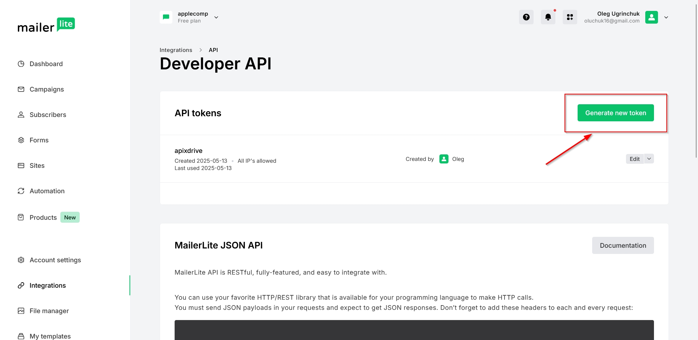Open File manager
Image resolution: width=698 pixels, height=340 pixels.
click(49, 311)
